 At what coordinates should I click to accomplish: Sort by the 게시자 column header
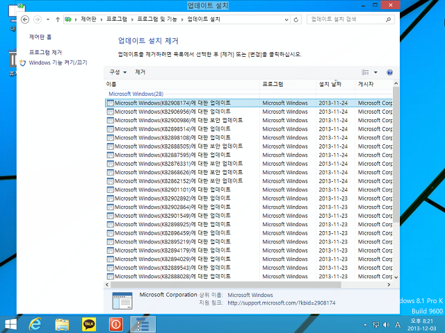(373, 84)
